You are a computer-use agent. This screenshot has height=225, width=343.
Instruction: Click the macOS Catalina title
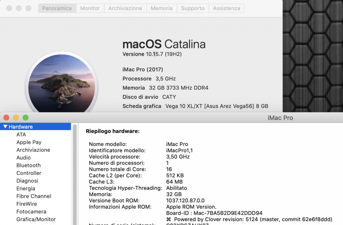pyautogui.click(x=164, y=44)
